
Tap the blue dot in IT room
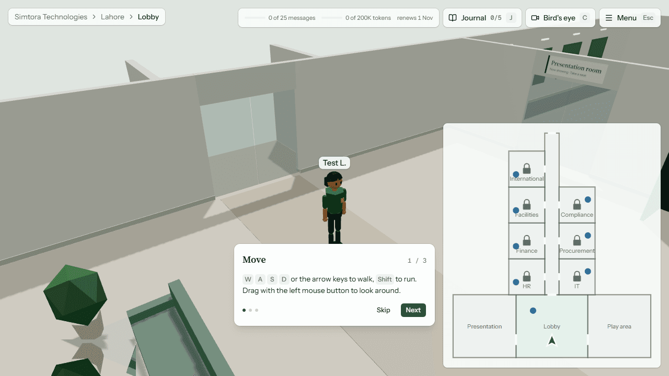coord(588,272)
